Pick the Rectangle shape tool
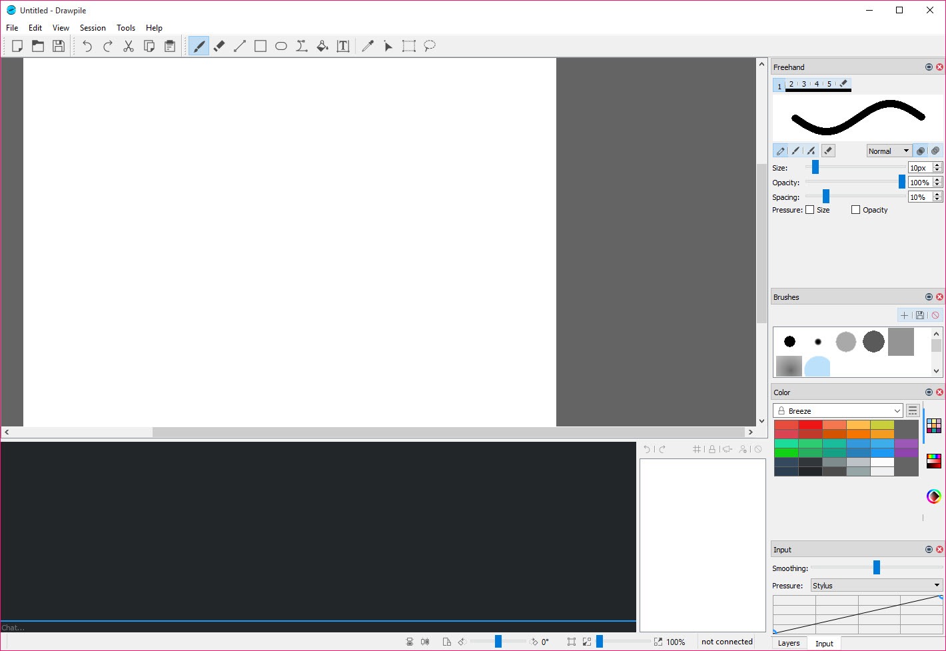The width and height of the screenshot is (946, 651). tap(260, 46)
